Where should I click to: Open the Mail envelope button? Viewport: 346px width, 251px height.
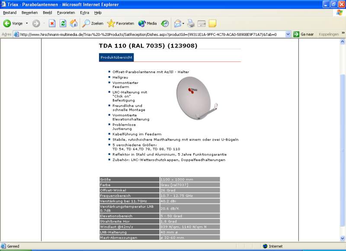[x=178, y=23]
